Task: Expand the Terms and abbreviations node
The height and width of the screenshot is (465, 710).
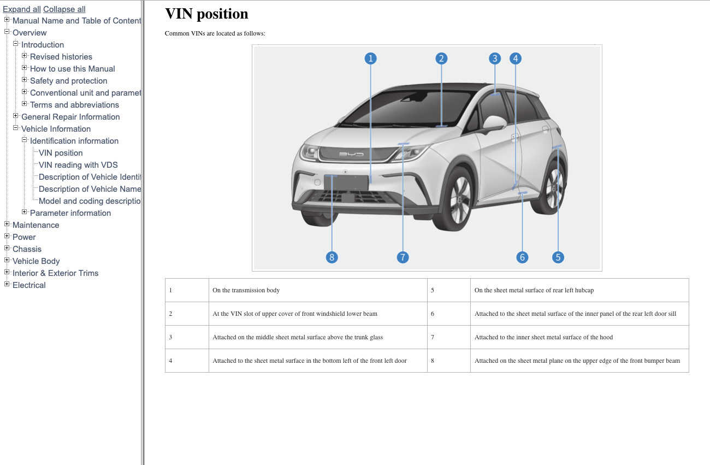Action: pyautogui.click(x=25, y=104)
